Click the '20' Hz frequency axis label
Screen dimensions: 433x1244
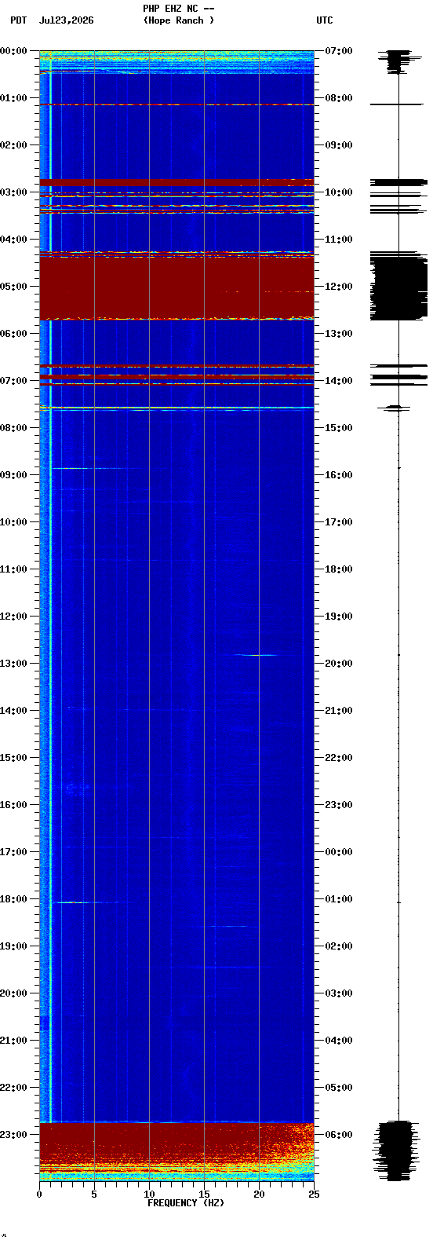click(x=259, y=1195)
